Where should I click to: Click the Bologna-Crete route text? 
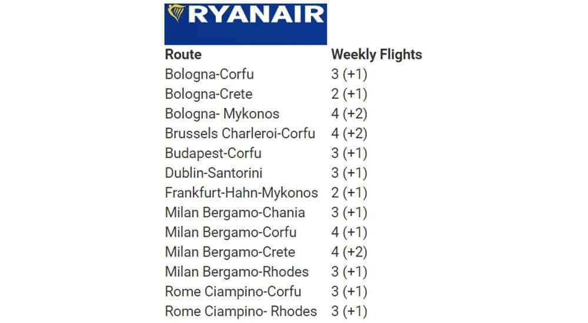coord(209,94)
